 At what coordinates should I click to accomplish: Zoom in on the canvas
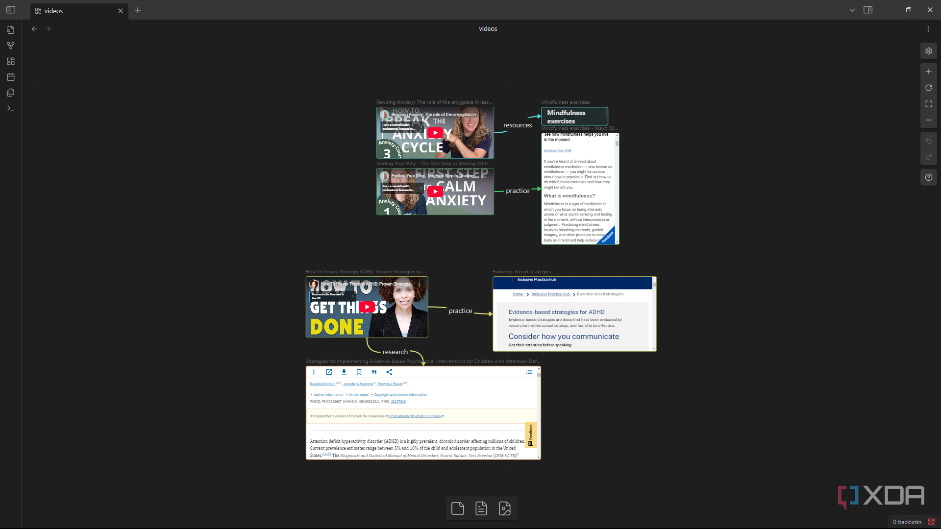point(929,72)
